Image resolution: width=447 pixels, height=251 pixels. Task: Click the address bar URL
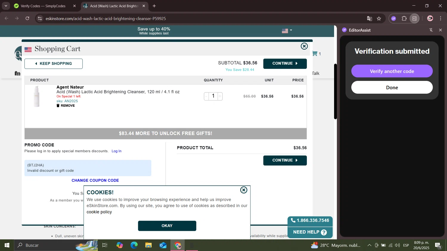pyautogui.click(x=106, y=18)
